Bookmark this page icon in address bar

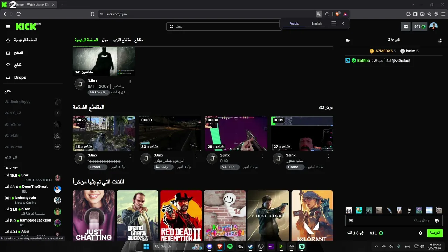click(92, 14)
